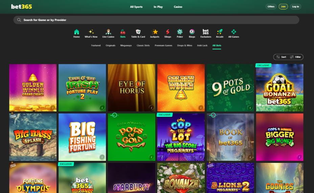The image size is (314, 193).
Task: Show info for Luck O' The Irish Fortune Play 2
Action: pos(102,108)
